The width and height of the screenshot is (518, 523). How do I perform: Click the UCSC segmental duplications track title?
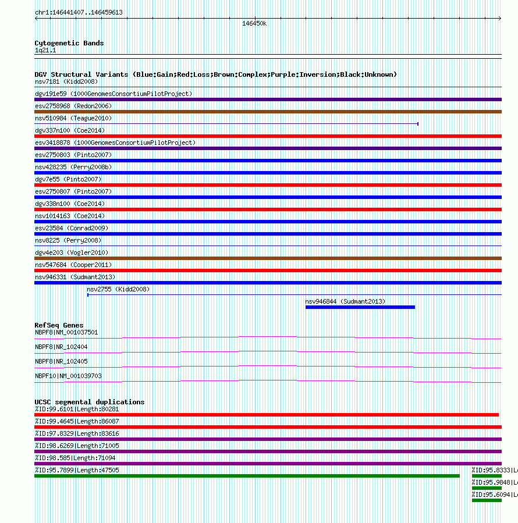[90, 402]
